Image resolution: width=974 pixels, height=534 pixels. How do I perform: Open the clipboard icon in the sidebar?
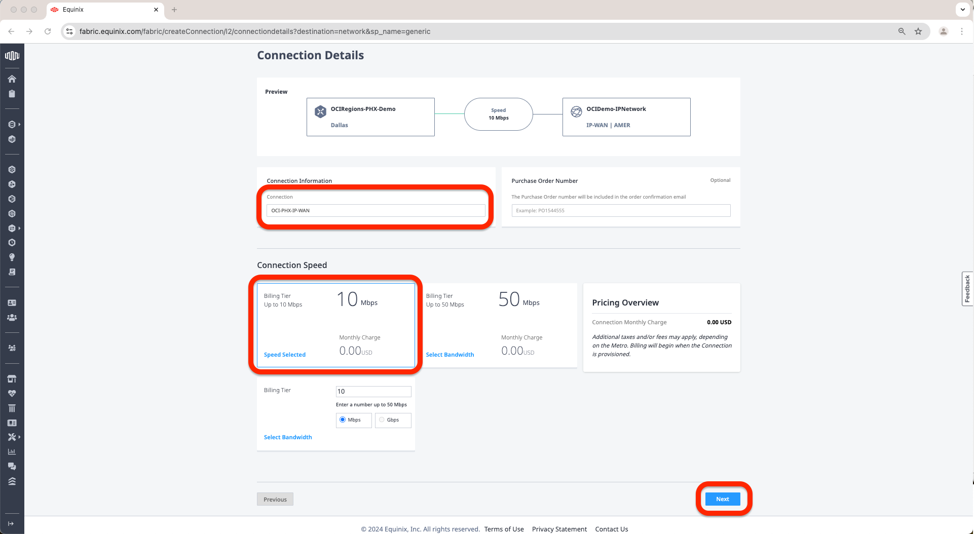click(12, 94)
